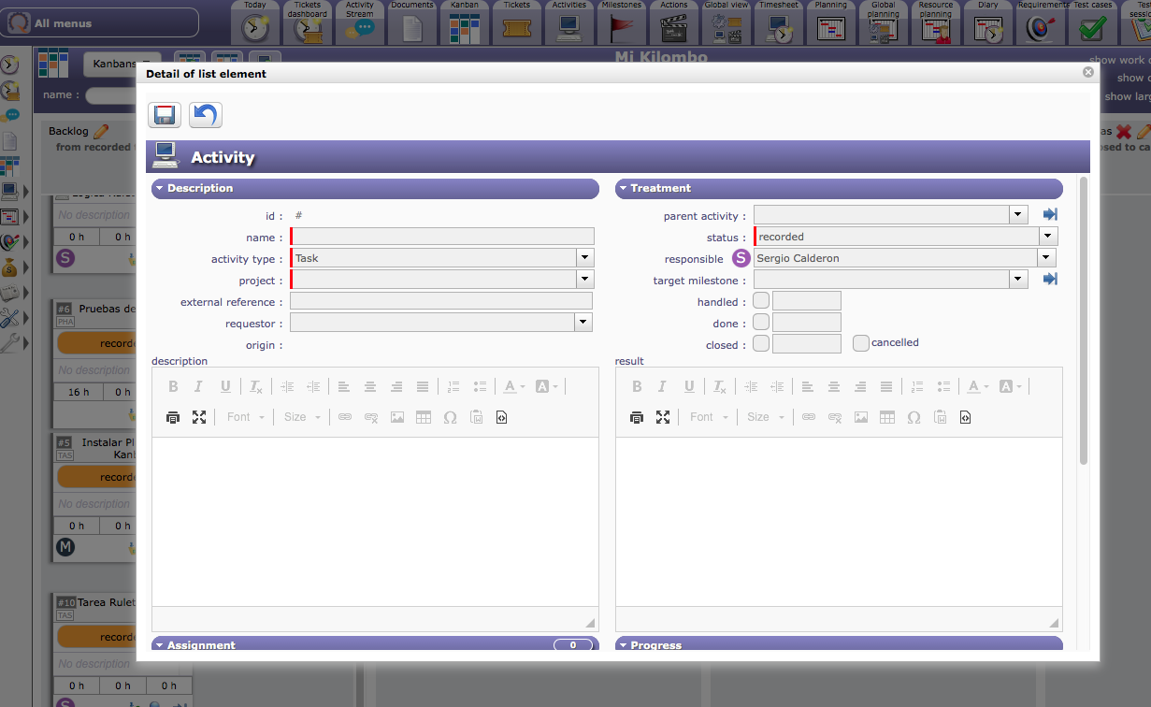Insert table in result editor
The height and width of the screenshot is (707, 1151).
point(887,417)
